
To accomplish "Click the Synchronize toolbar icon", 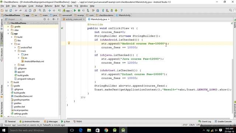I will click(x=11, y=10).
